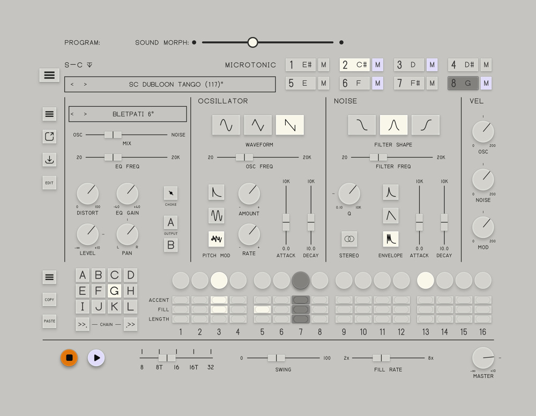Select the sine pitch mod type
Screen dimensions: 536x416
[x=216, y=216]
